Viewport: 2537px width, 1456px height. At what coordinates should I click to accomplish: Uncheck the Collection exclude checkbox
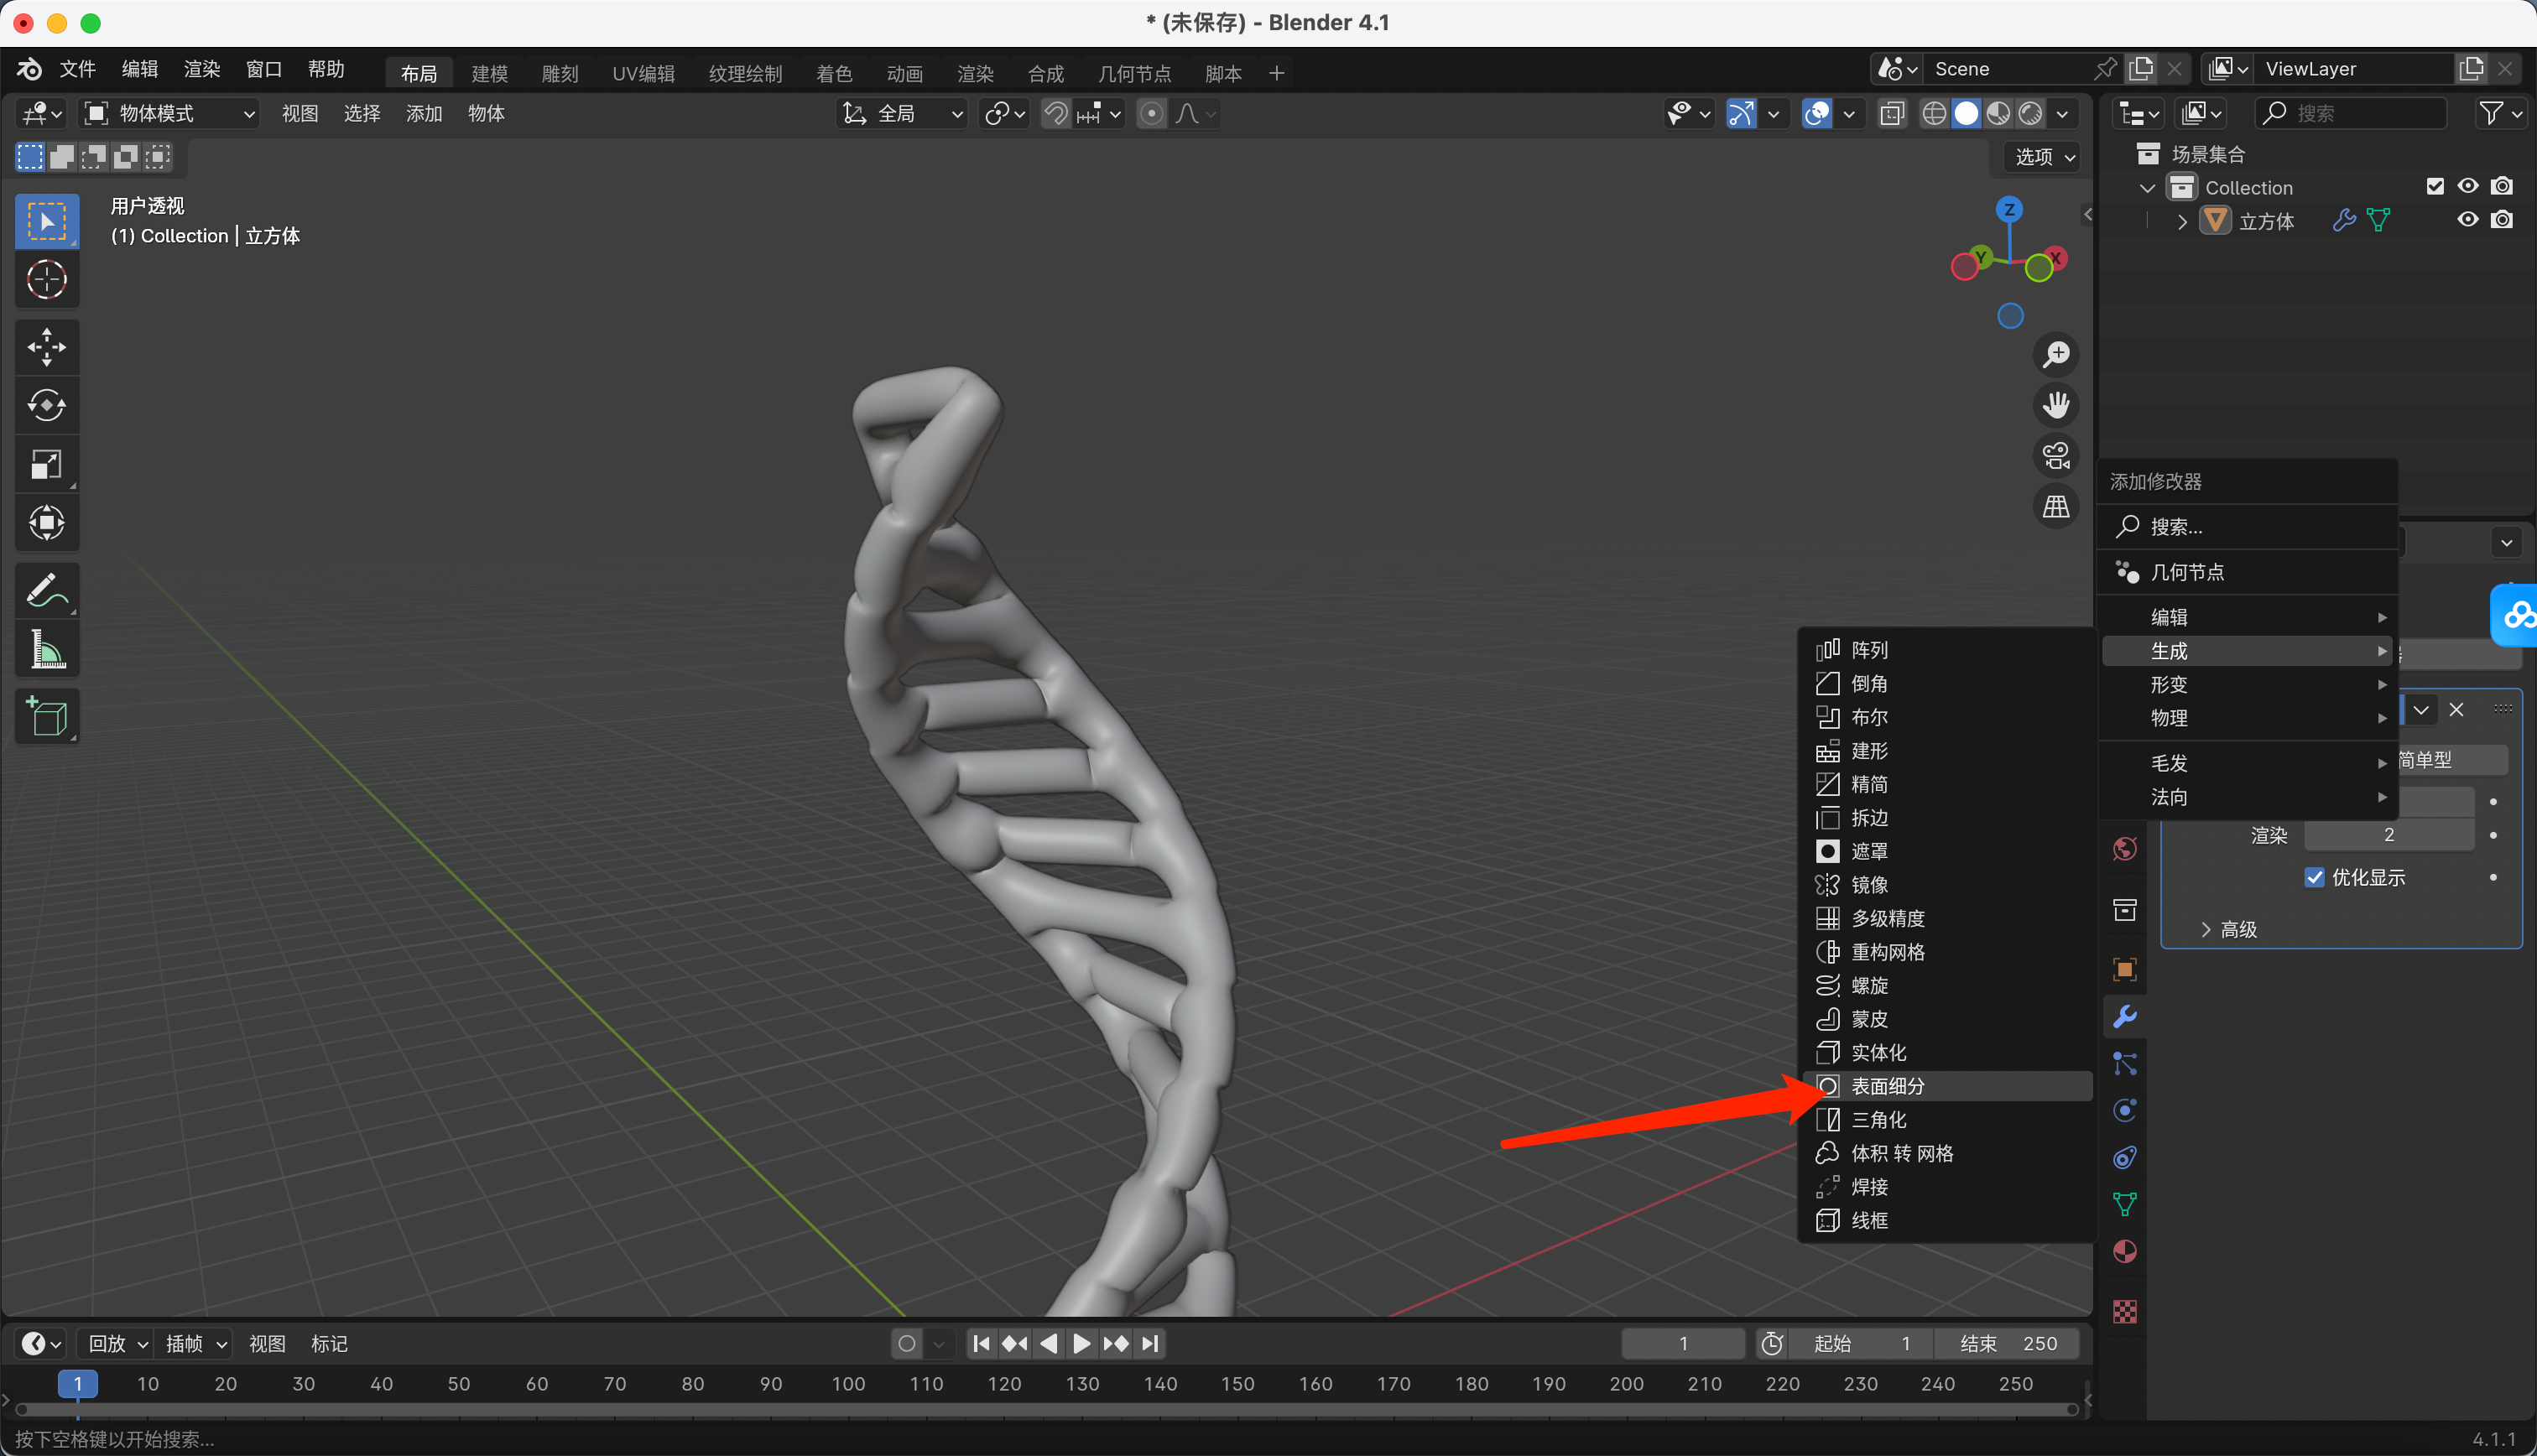click(x=2434, y=187)
